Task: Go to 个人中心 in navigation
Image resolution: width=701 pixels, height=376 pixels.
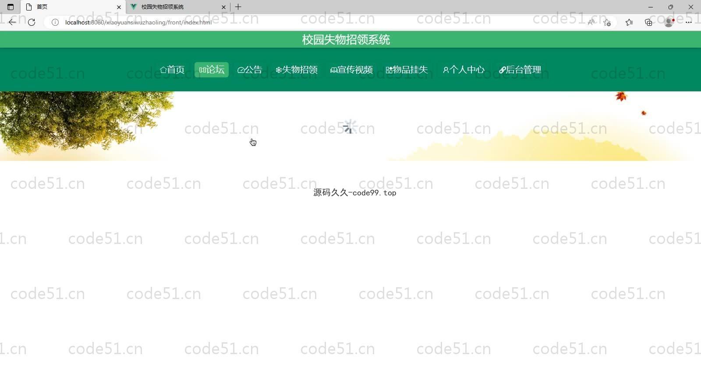Action: (464, 70)
